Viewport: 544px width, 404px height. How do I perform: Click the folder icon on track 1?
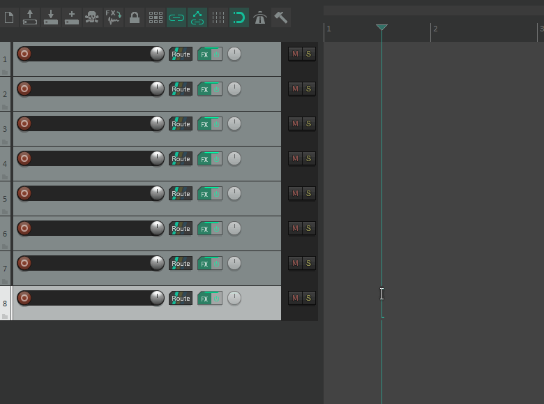(x=5, y=72)
